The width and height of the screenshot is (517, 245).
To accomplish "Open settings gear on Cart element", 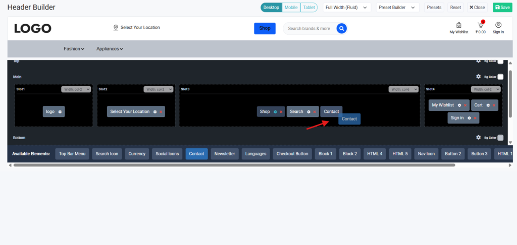I will (x=488, y=105).
